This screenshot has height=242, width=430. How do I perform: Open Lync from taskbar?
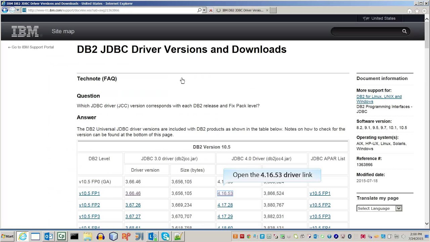153,237
